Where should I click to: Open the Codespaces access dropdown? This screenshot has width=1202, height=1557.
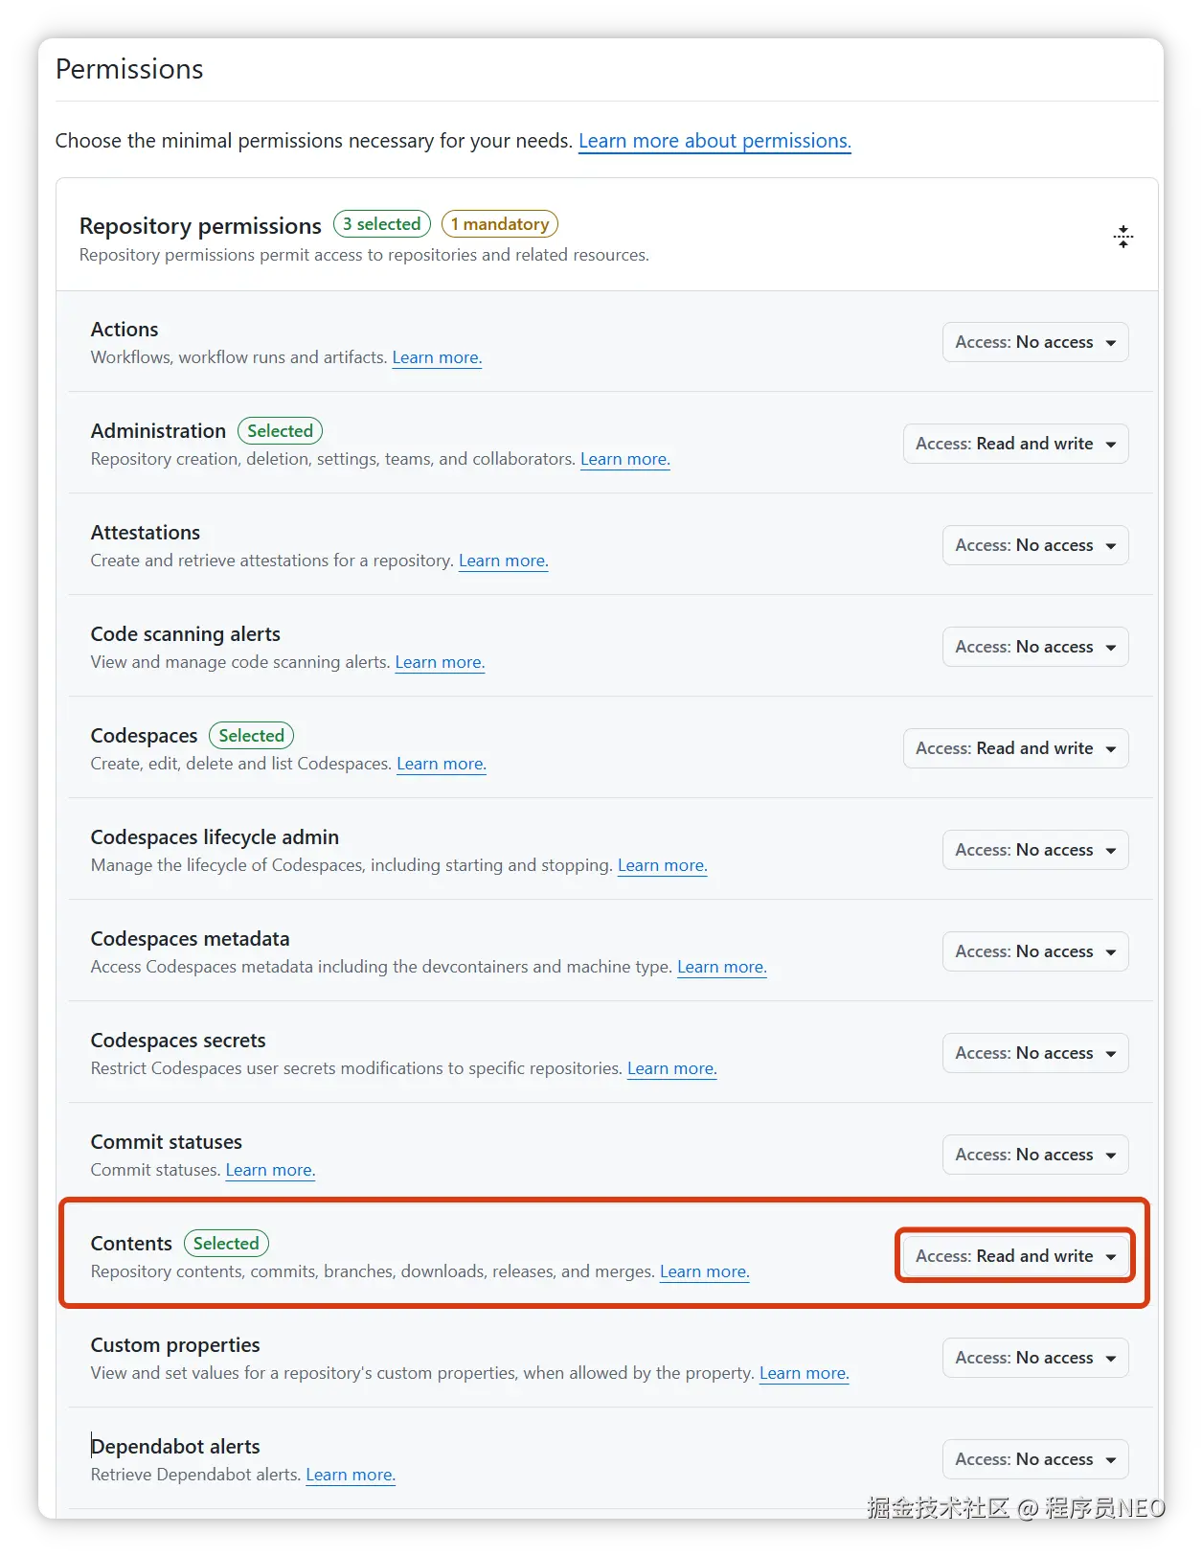[x=1015, y=748]
